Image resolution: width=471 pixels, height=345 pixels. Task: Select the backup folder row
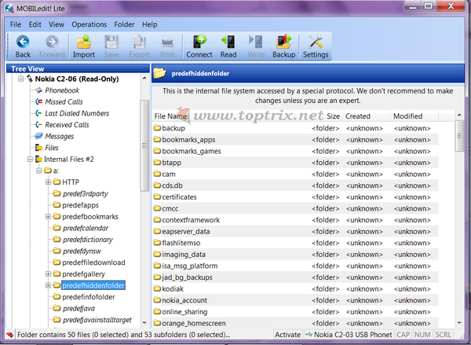point(296,128)
